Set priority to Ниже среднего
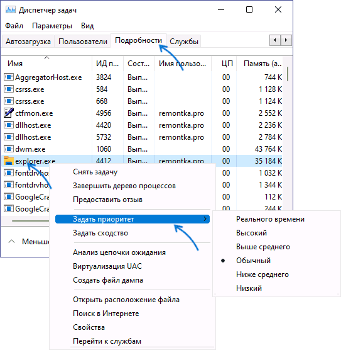The width and height of the screenshot is (341, 350). (263, 274)
